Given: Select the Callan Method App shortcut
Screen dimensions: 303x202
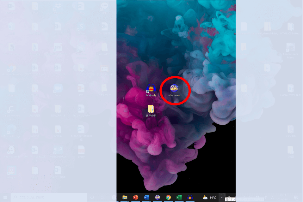Looking at the screenshot, I should [12, 113].
